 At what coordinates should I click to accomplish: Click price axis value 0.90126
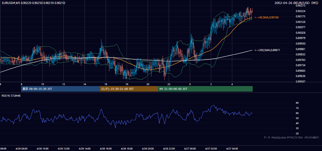pos(301,22)
